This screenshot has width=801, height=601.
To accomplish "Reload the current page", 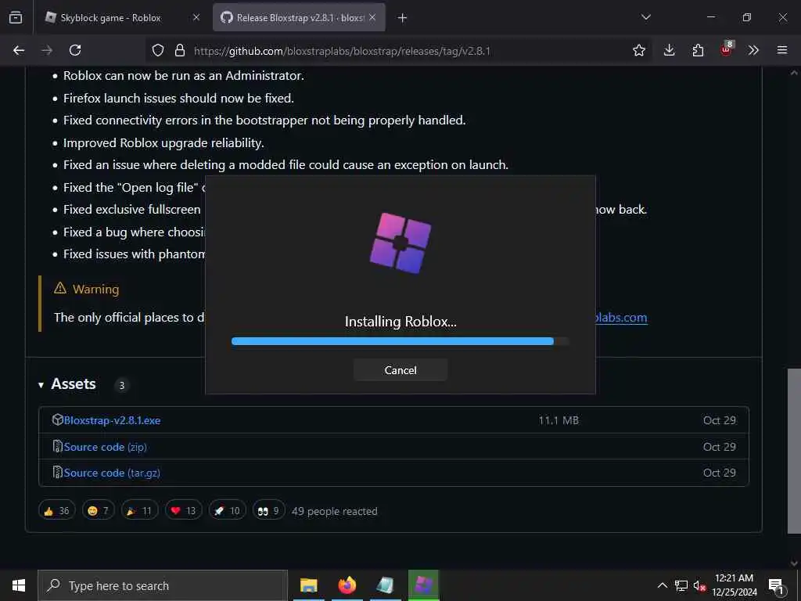I will (75, 50).
